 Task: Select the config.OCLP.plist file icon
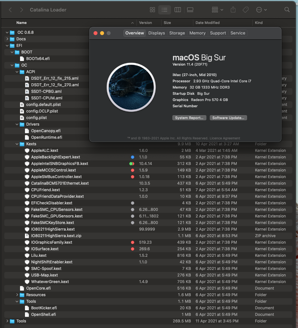point(22,111)
